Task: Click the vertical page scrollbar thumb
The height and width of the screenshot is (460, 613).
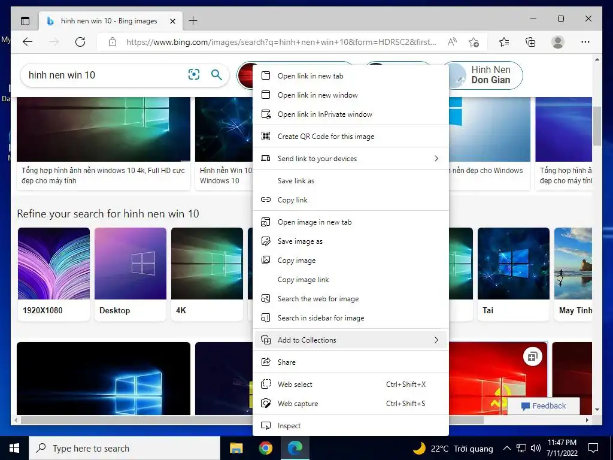Action: click(x=597, y=126)
